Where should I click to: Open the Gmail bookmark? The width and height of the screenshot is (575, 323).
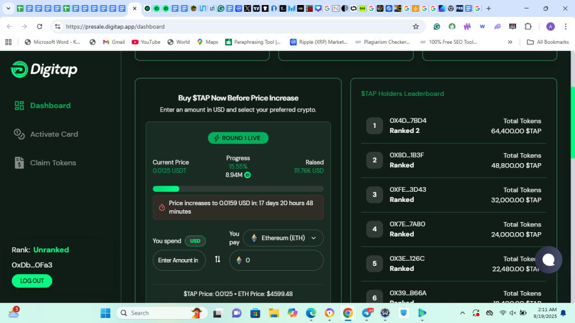(x=113, y=42)
